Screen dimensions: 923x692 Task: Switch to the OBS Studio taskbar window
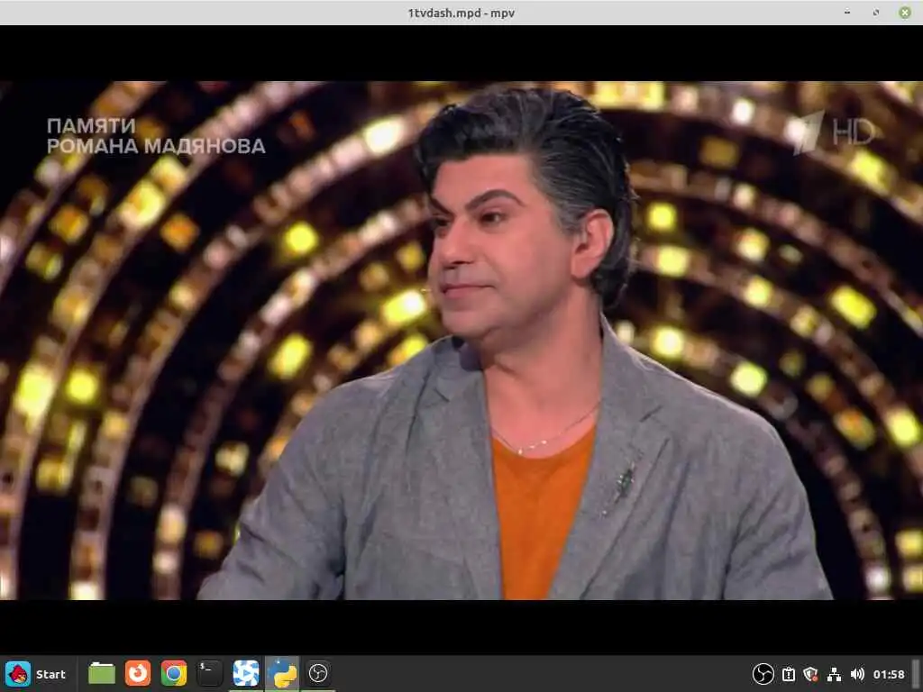click(x=318, y=674)
